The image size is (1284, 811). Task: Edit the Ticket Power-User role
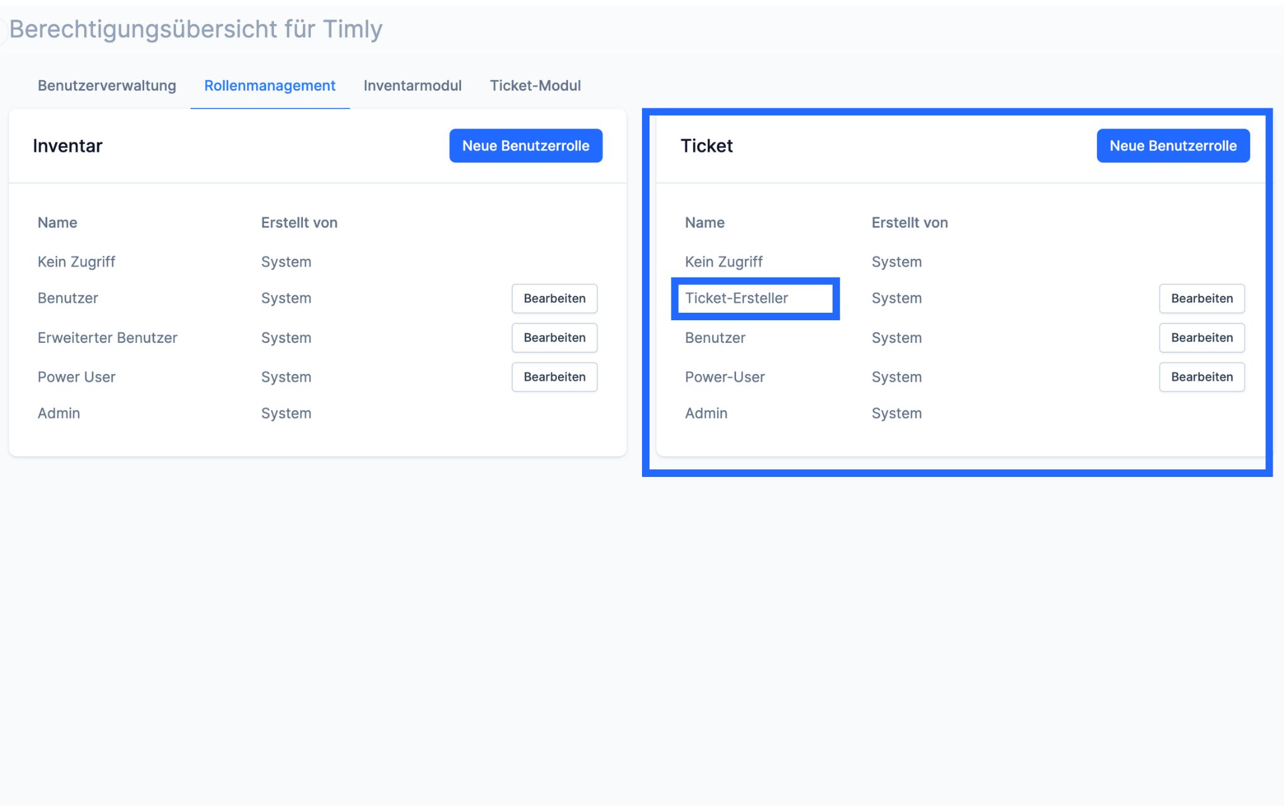point(1202,377)
